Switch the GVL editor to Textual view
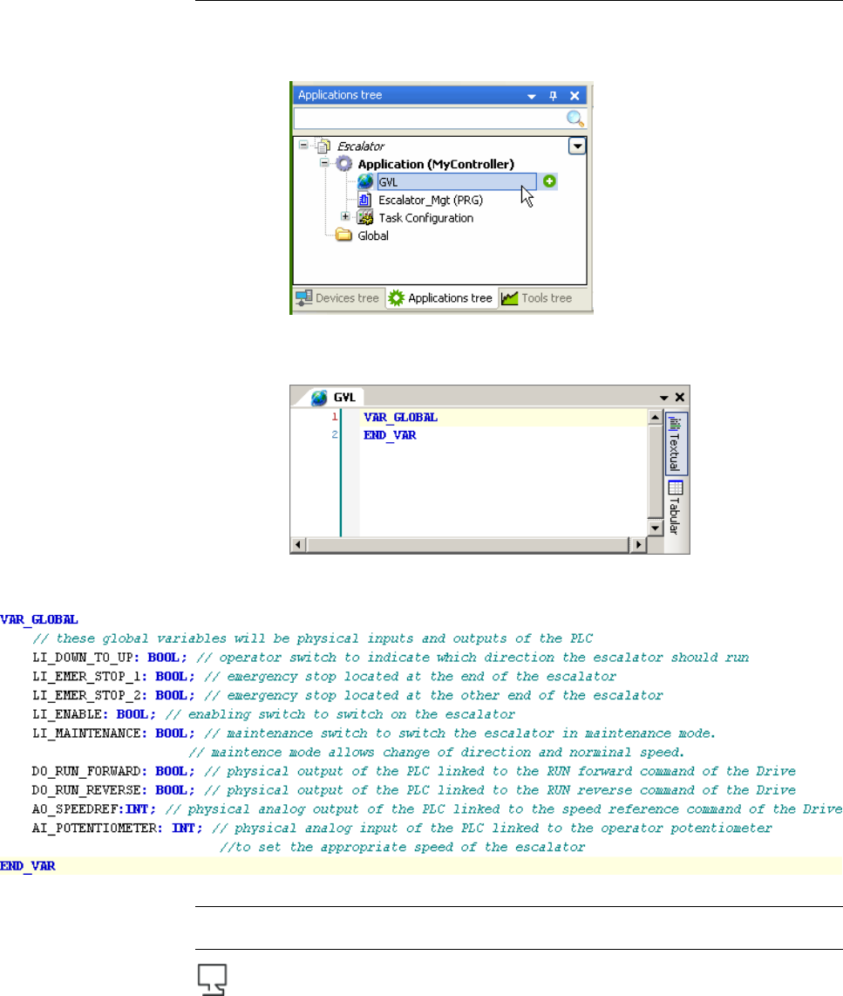Image resolution: width=843 pixels, height=996 pixels. point(676,444)
